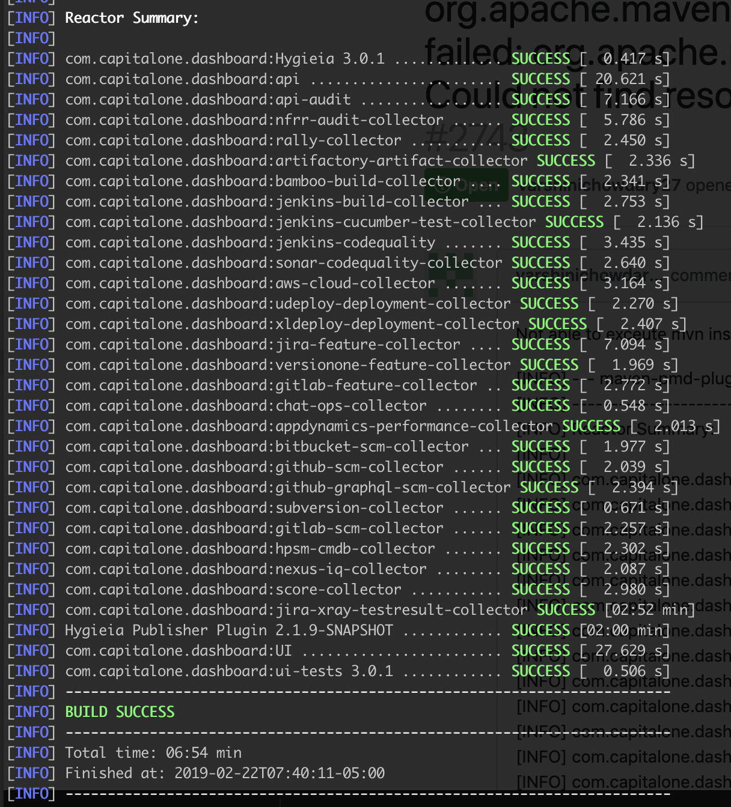The height and width of the screenshot is (807, 731).
Task: Select the Total time: 06:54 min line
Action: 153,752
